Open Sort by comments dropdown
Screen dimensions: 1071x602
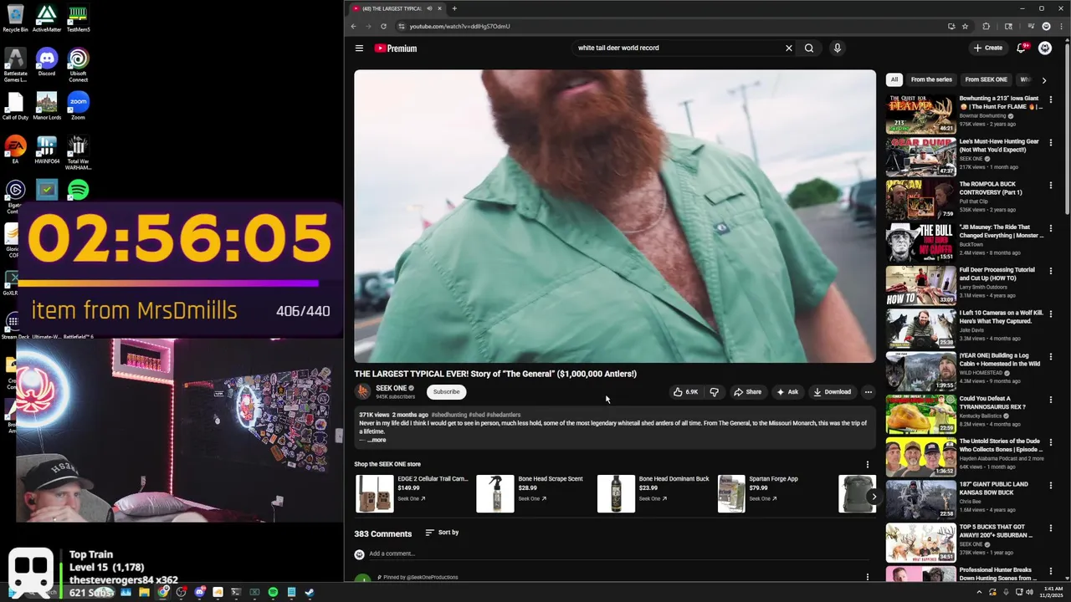[x=442, y=533]
